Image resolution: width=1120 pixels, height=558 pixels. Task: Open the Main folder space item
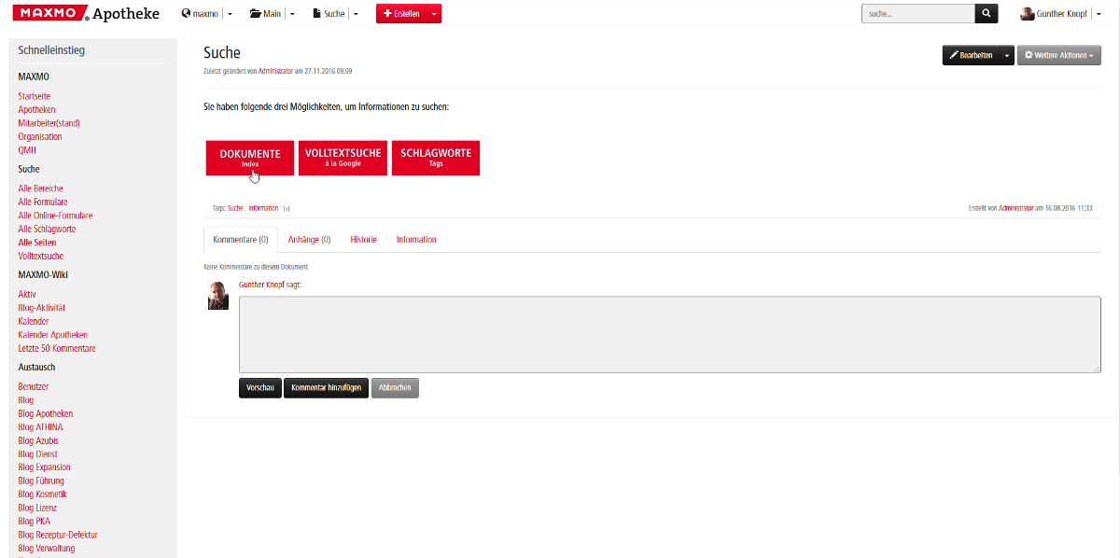click(265, 14)
